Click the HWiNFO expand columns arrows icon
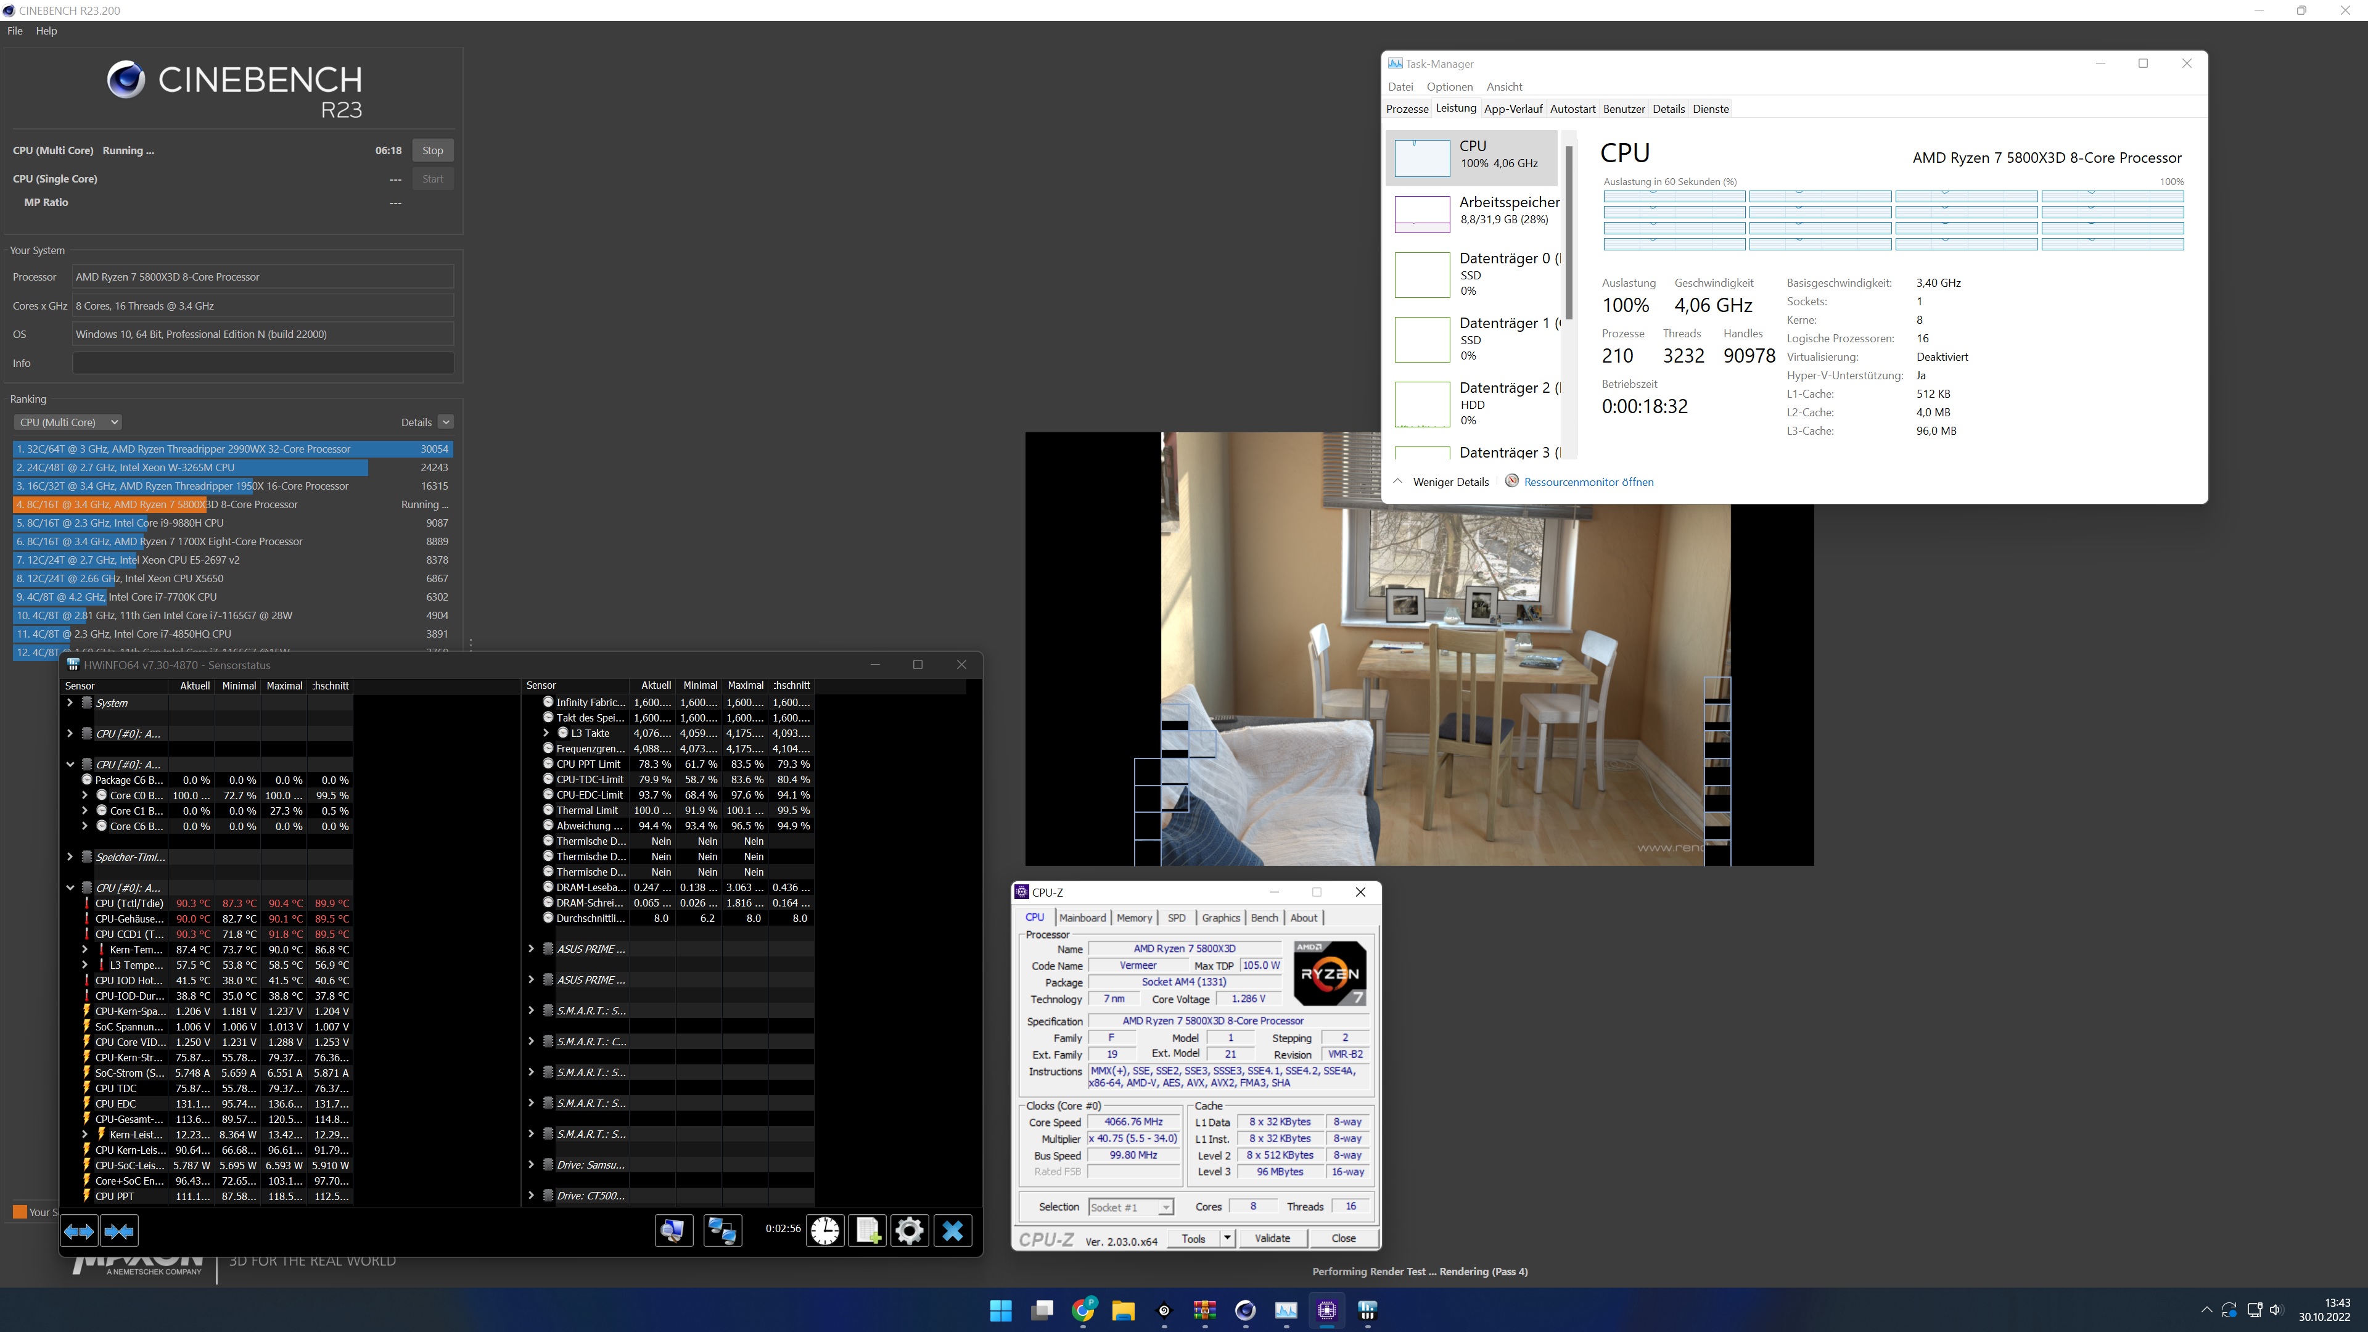Screen dimensions: 2368x1332 tap(79, 1231)
